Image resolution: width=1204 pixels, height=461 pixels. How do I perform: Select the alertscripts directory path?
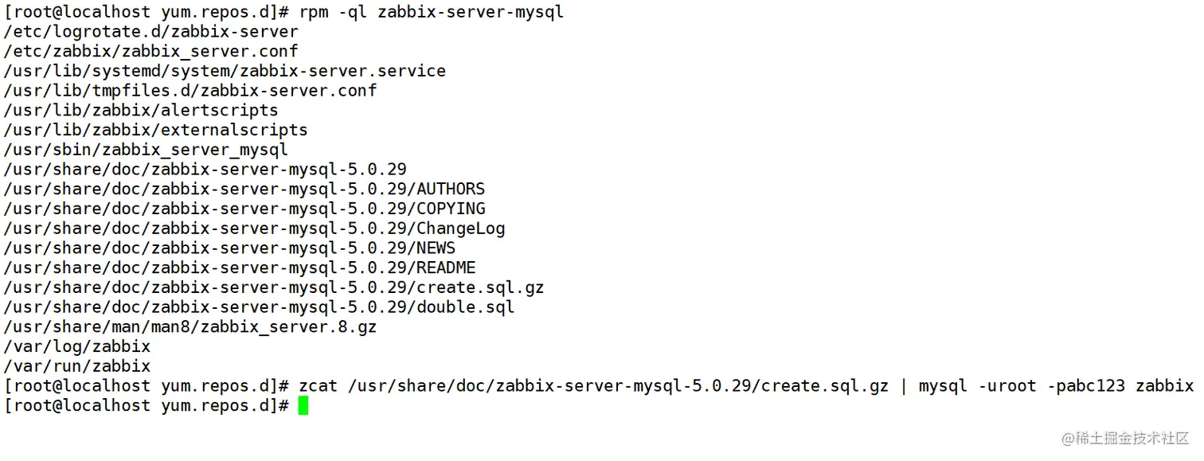pos(141,111)
